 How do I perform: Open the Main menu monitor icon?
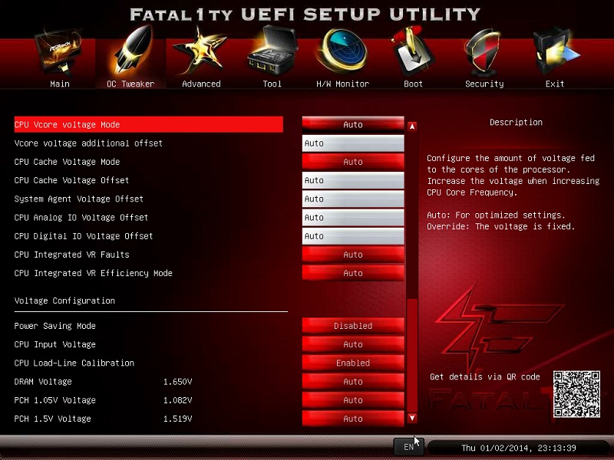pyautogui.click(x=59, y=54)
